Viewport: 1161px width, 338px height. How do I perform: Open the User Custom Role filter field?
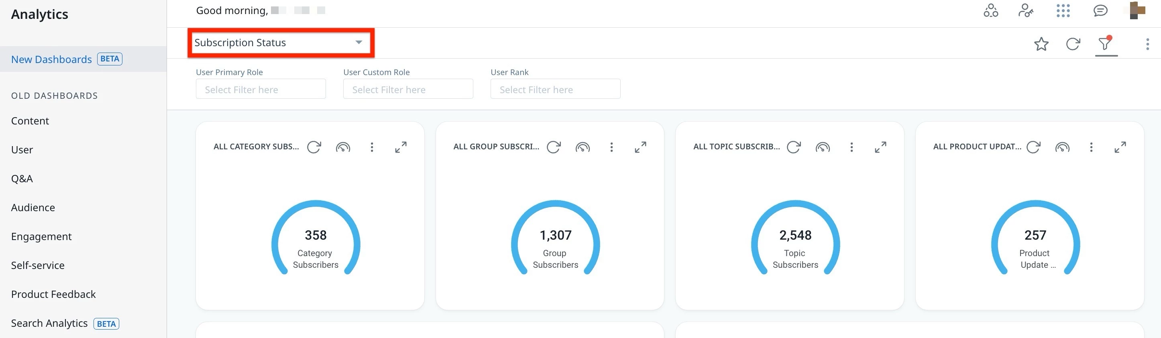click(x=408, y=89)
